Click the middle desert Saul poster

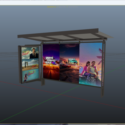tap(30, 65)
